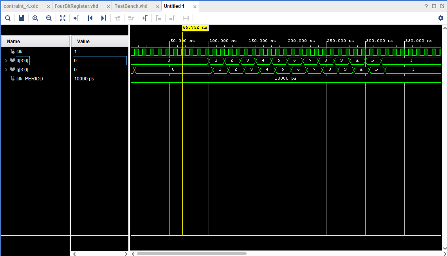The image size is (447, 256).
Task: Click the 66.752 ns cursor time label
Action: click(x=195, y=28)
